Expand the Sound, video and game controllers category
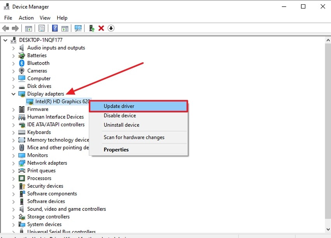Image resolution: width=331 pixels, height=238 pixels. [x=14, y=209]
